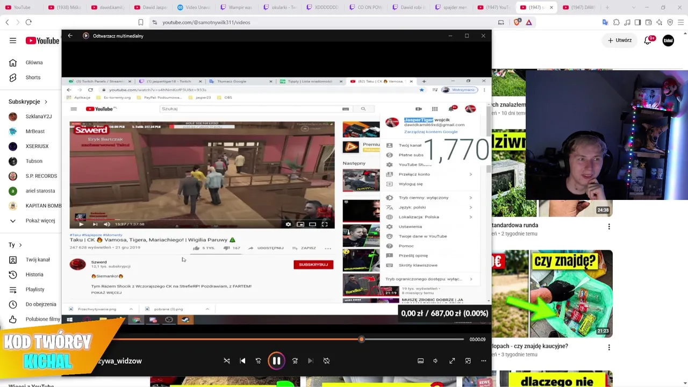
Task: Switch to the spajder men tab
Action: pyautogui.click(x=453, y=8)
